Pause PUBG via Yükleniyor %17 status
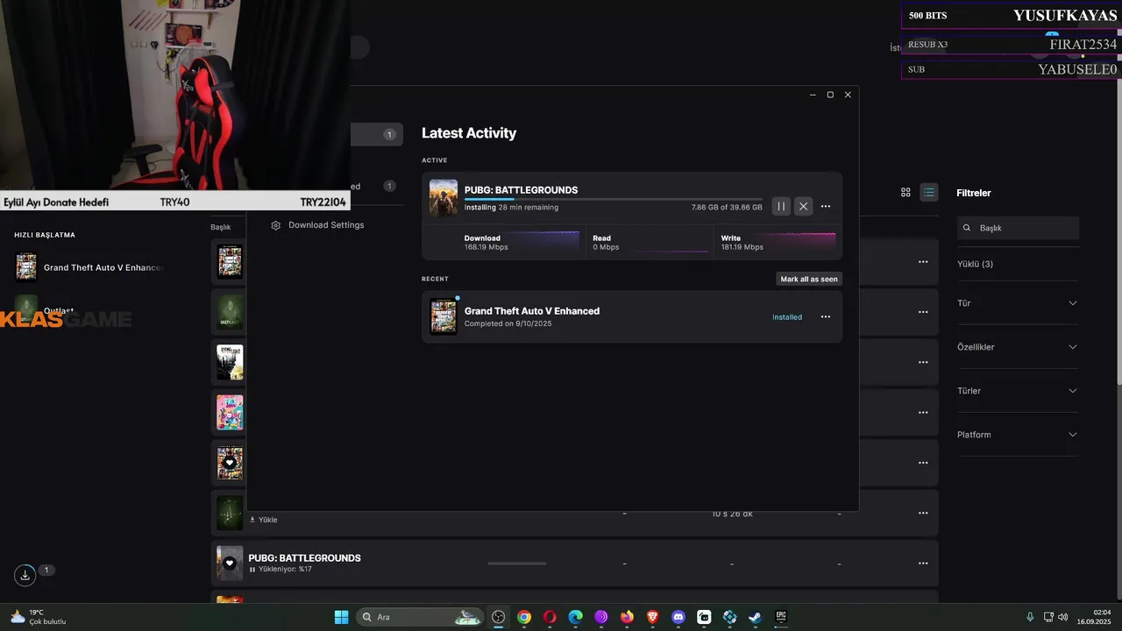This screenshot has width=1122, height=631. click(x=280, y=570)
